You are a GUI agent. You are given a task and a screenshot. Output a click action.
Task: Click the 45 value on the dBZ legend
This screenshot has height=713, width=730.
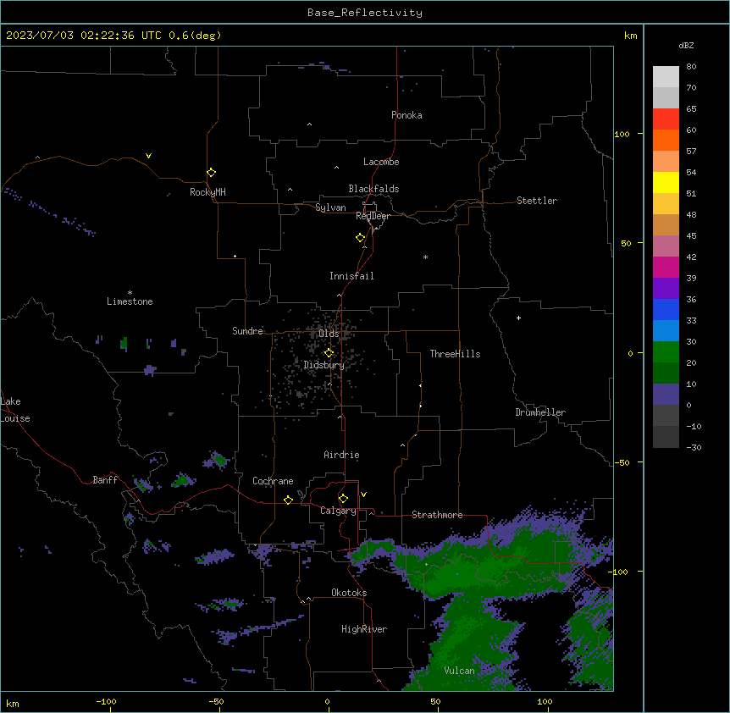coord(691,235)
